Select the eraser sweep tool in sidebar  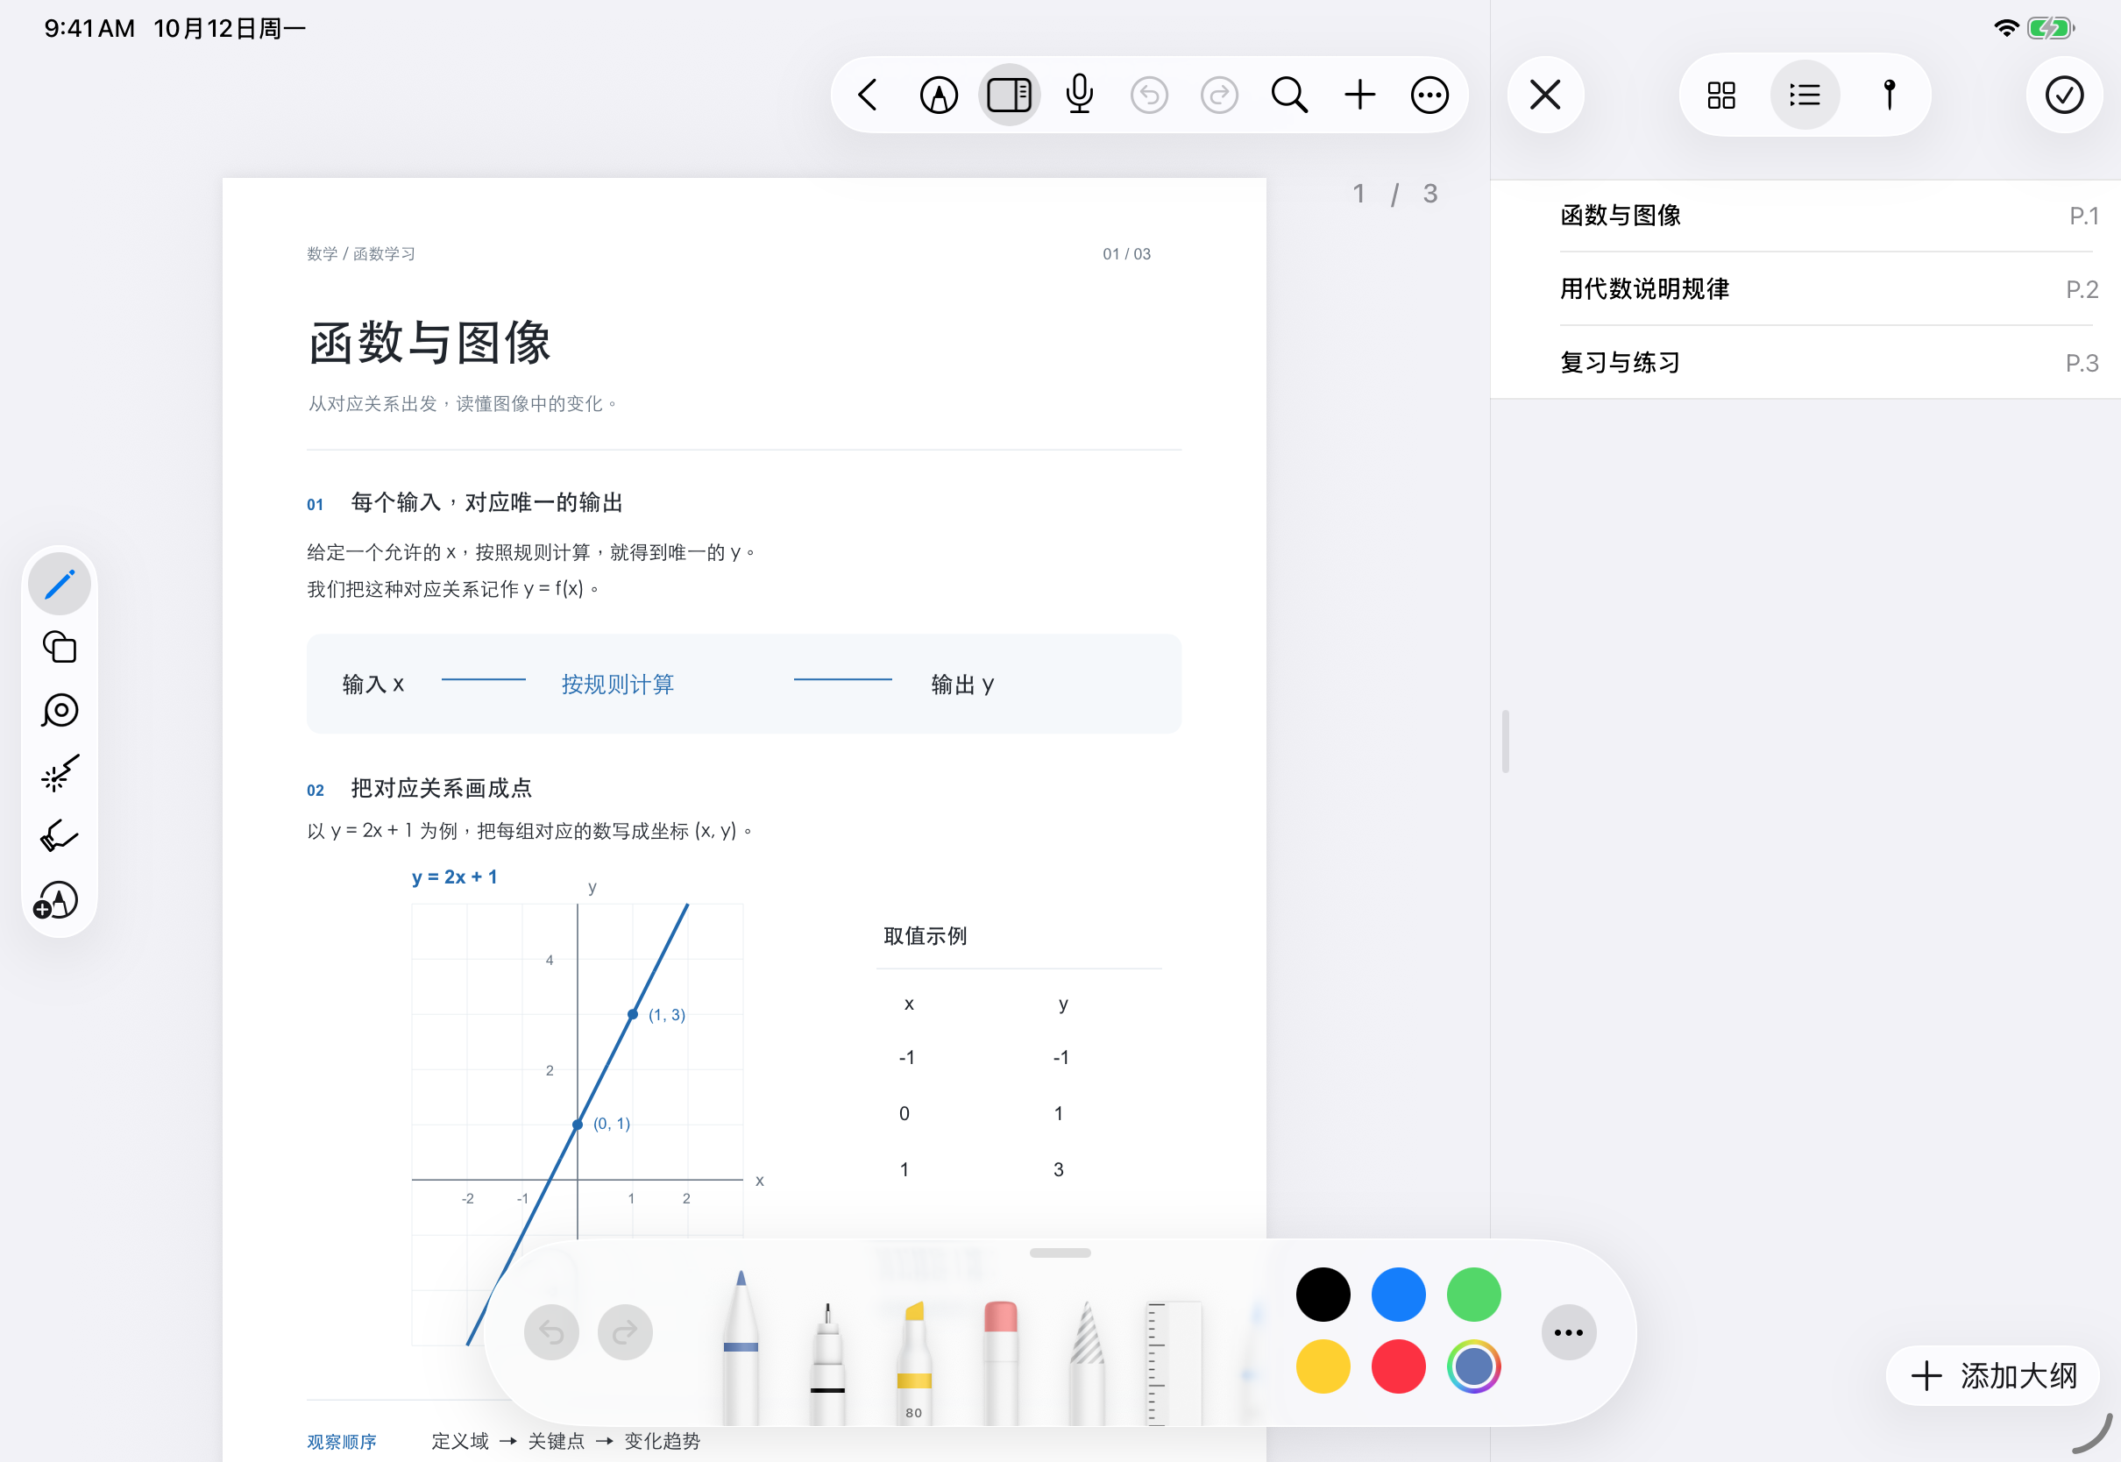pyautogui.click(x=60, y=836)
